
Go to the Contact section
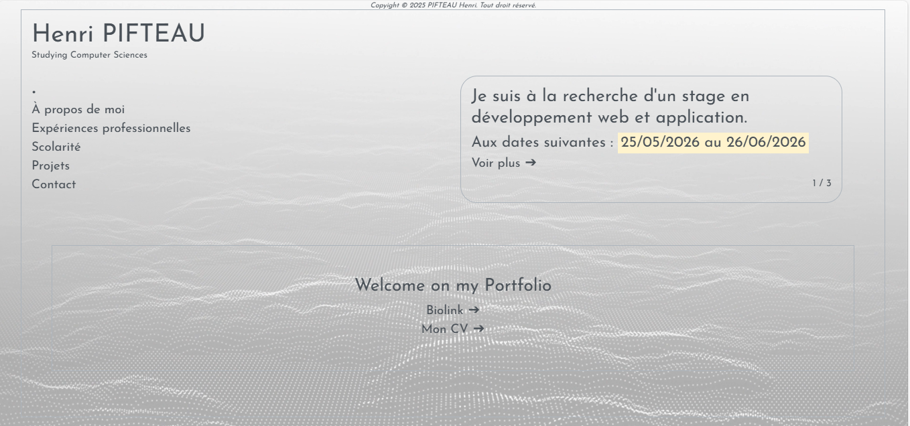coord(54,184)
